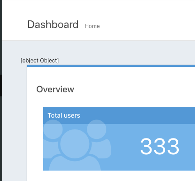Click the left small person head silhouette
Viewport: 195px width, 181px height.
pos(53,129)
